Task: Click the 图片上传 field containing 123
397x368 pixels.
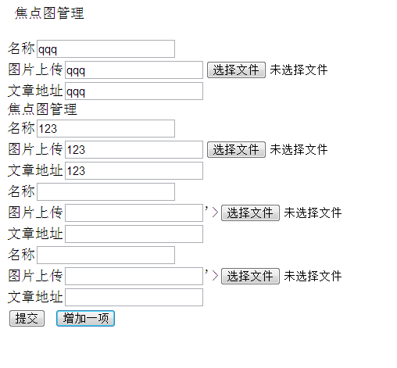Action: pyautogui.click(x=134, y=150)
